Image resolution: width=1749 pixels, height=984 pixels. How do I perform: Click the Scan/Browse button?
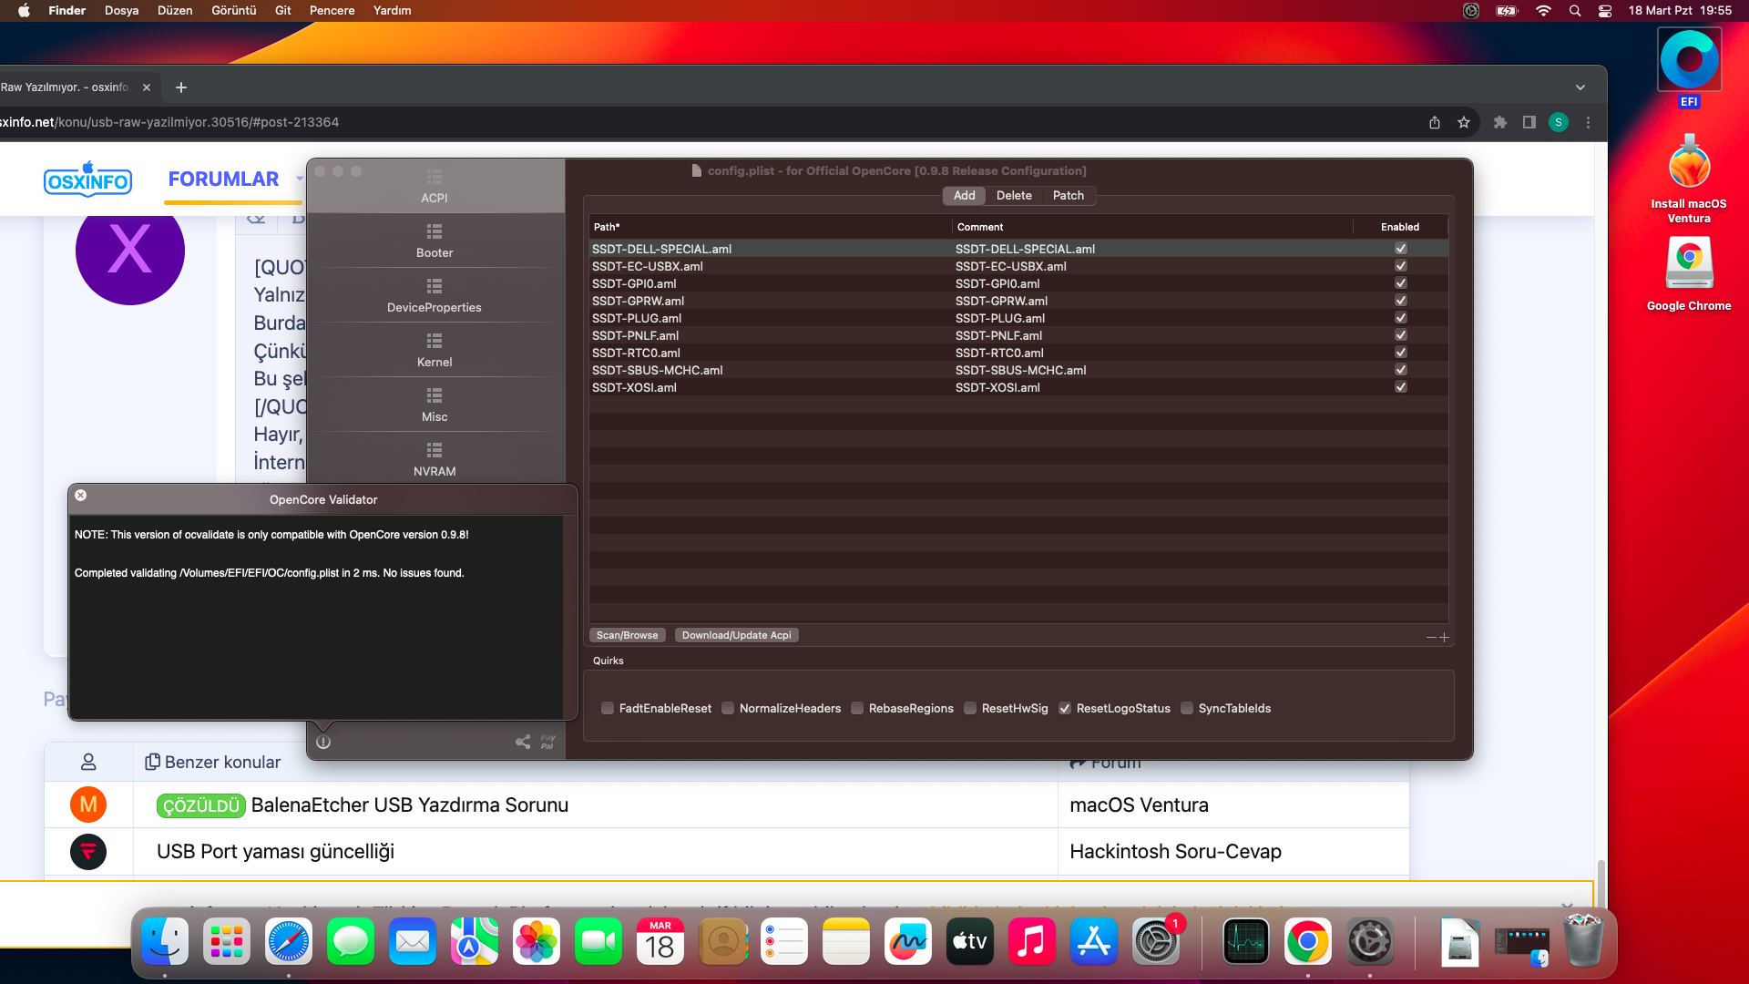pyautogui.click(x=627, y=635)
